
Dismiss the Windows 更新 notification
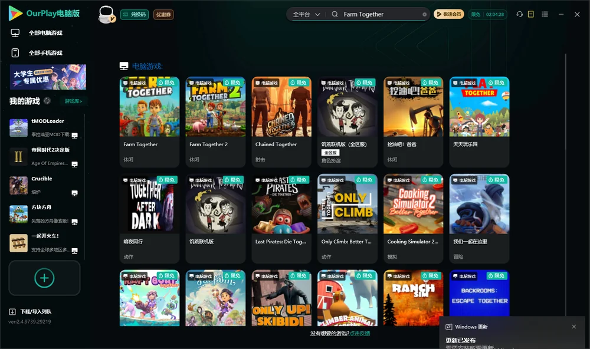[x=574, y=327]
